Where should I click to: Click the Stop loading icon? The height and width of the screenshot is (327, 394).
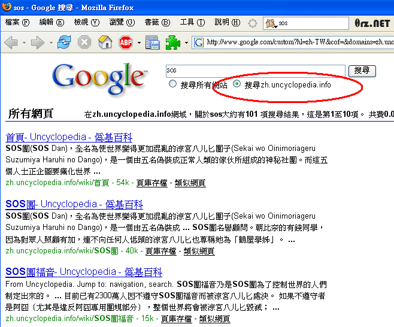pos(84,43)
